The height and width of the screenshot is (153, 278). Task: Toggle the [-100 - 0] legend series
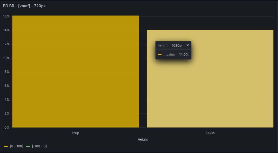pos(39,146)
